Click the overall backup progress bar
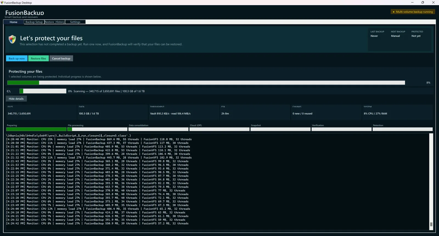Viewport: 439px width, 236px height. 206,83
